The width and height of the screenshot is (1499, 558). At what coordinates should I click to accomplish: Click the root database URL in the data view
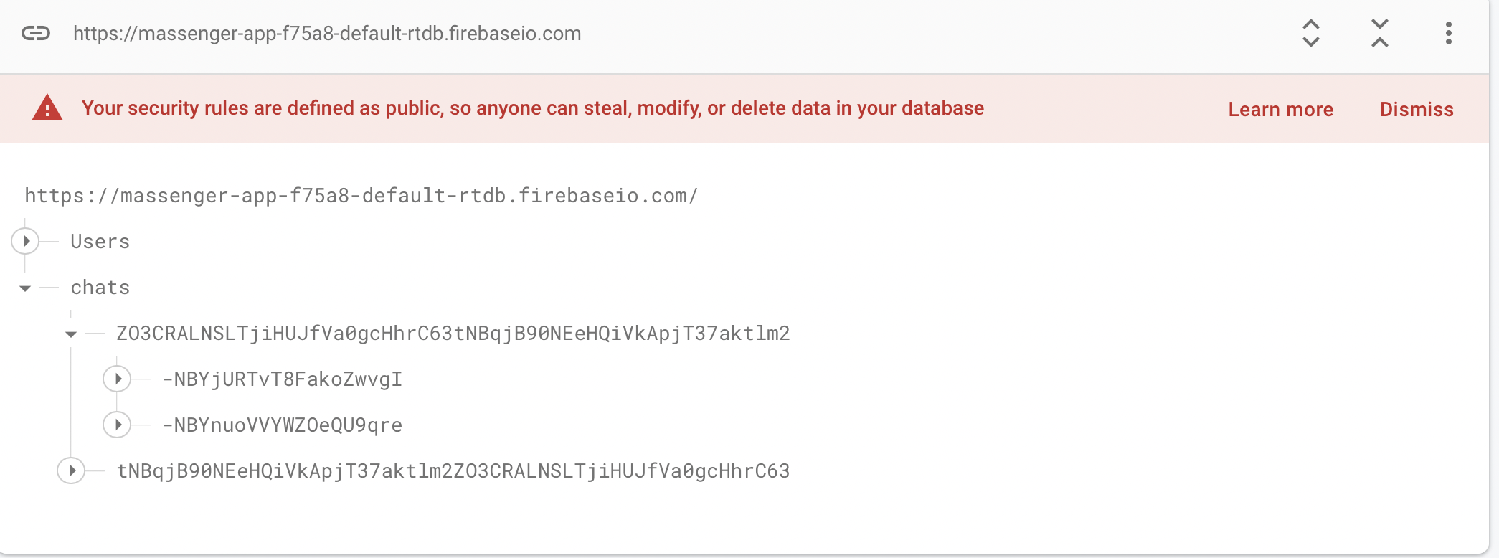[x=361, y=194]
